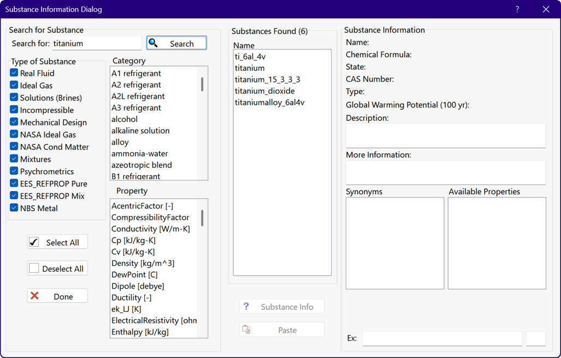
Task: Toggle the Psychrometrics checkbox
Action: pos(14,171)
